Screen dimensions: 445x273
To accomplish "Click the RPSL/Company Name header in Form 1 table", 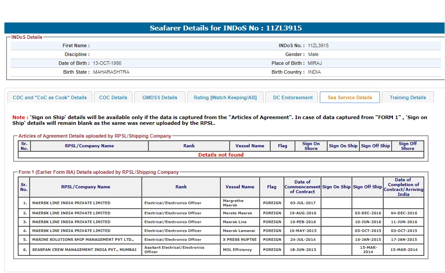I will (x=86, y=187).
